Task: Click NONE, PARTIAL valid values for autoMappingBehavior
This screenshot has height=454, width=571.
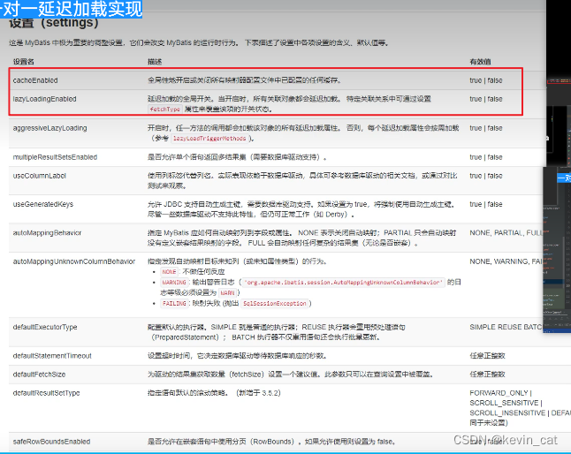Action: tap(506, 233)
